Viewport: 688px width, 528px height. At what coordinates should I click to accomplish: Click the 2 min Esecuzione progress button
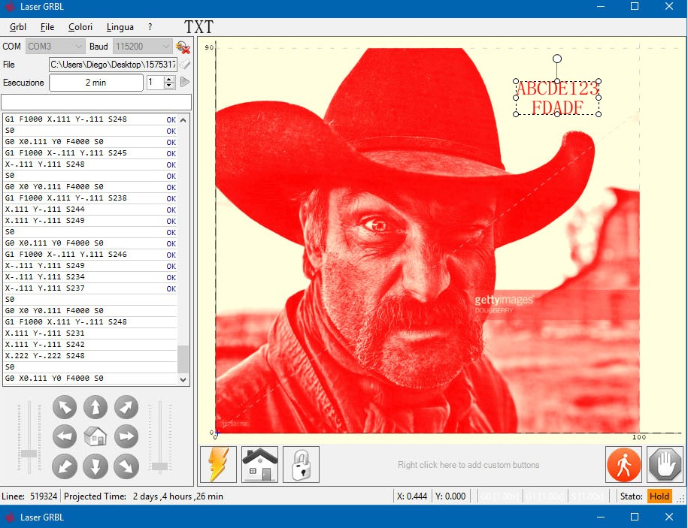95,83
